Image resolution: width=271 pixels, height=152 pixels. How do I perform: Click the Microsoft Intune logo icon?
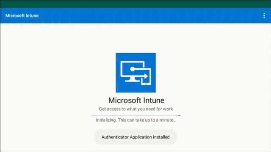click(x=135, y=73)
